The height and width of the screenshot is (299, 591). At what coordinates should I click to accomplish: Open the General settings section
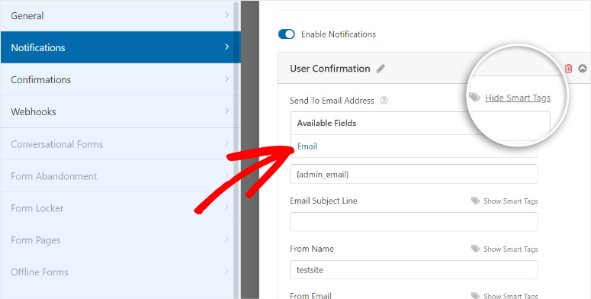pos(120,16)
